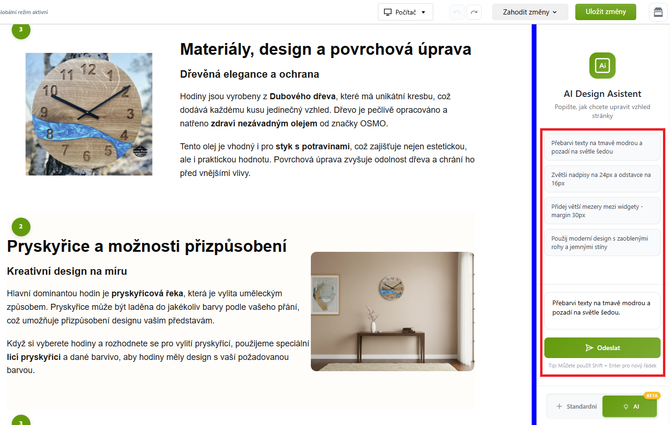Click the green number badge above the clock image
670x425 pixels.
point(21,30)
